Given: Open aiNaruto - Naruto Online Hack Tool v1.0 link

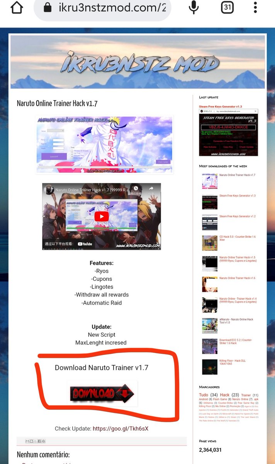Looking at the screenshot, I should point(236,321).
